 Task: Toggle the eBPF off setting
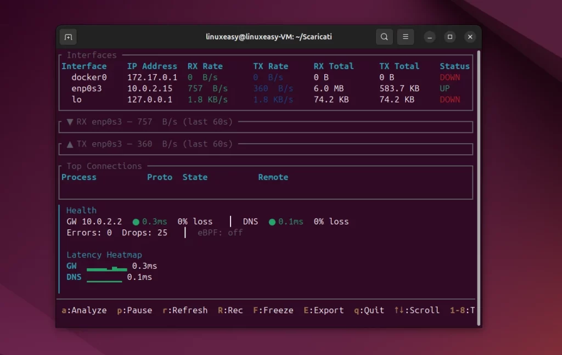coord(219,233)
